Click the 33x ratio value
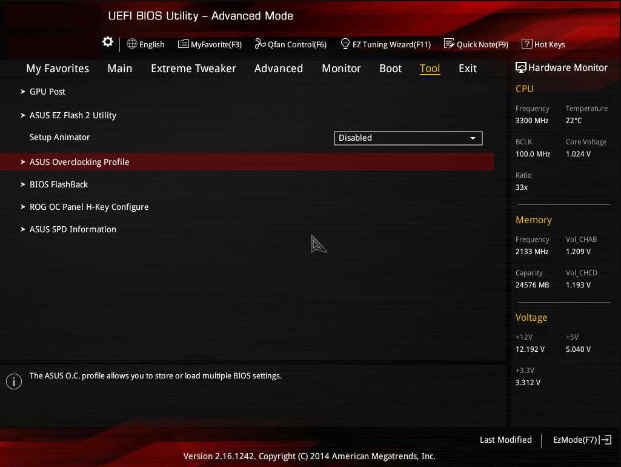The width and height of the screenshot is (621, 467). [521, 187]
